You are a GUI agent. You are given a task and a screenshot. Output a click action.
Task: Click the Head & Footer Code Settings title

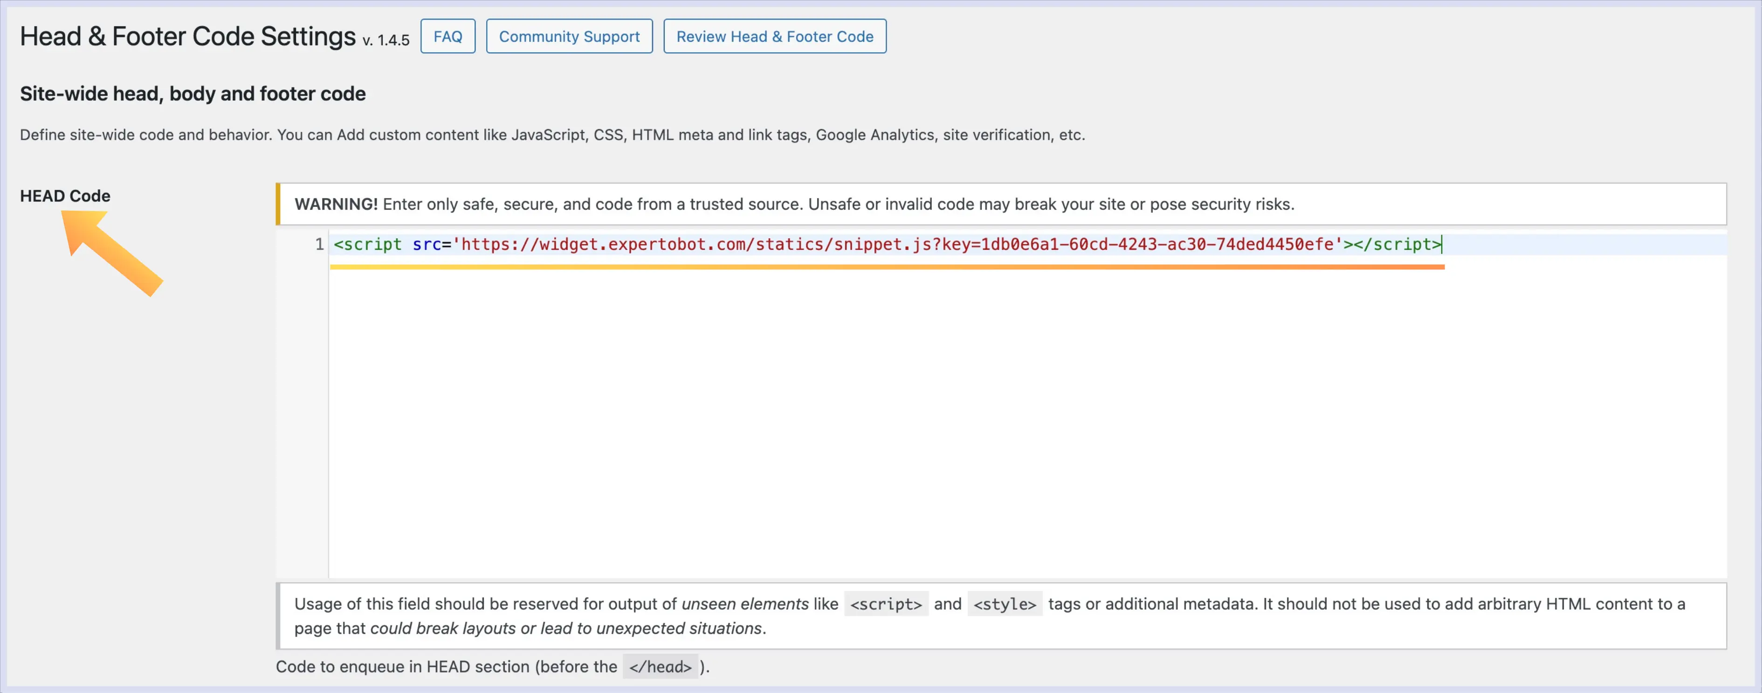[187, 36]
